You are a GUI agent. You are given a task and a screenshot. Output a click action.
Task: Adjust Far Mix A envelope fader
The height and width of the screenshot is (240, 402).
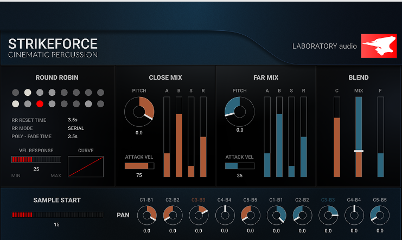267,137
